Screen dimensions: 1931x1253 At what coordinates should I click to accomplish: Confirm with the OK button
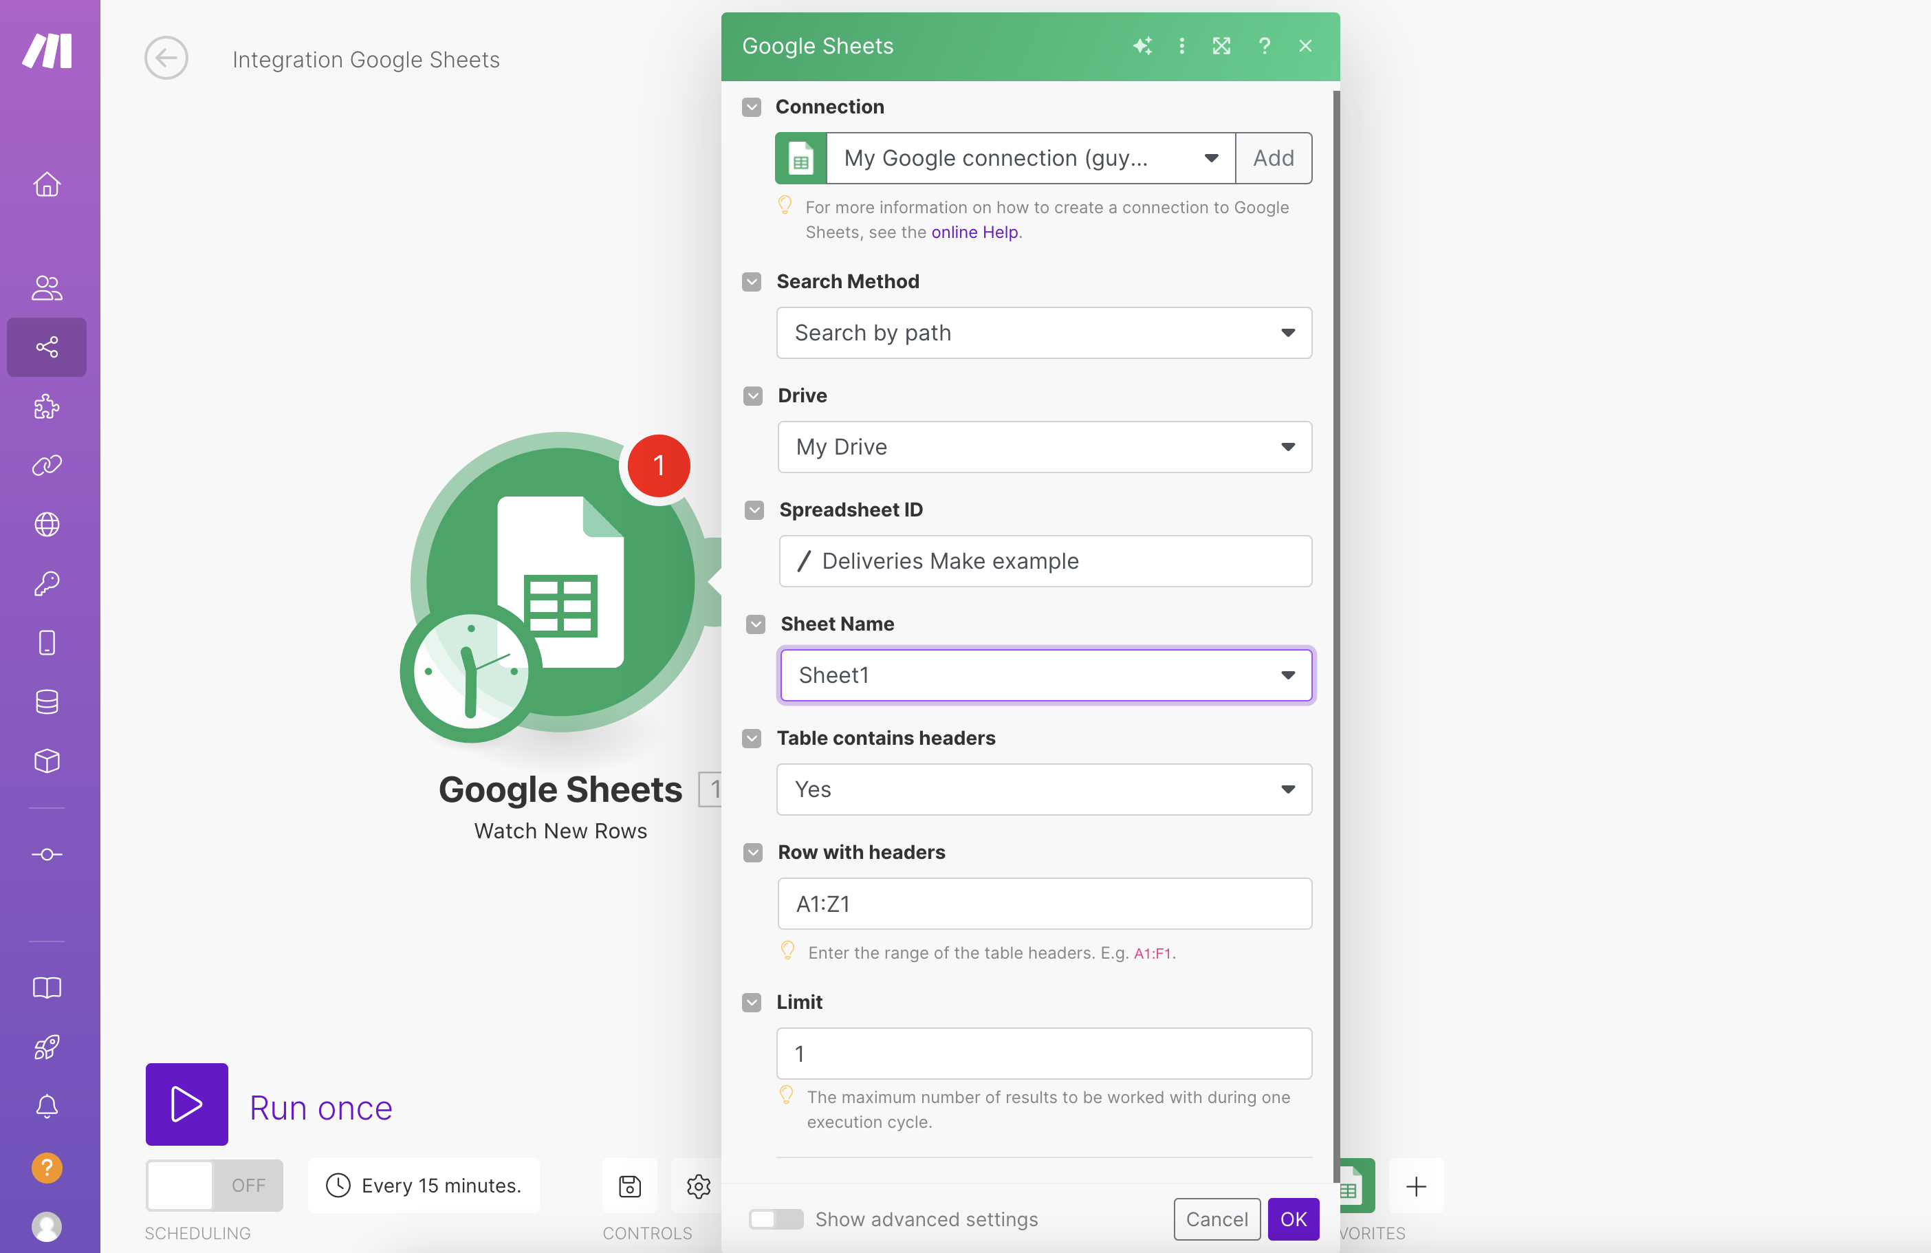1294,1219
